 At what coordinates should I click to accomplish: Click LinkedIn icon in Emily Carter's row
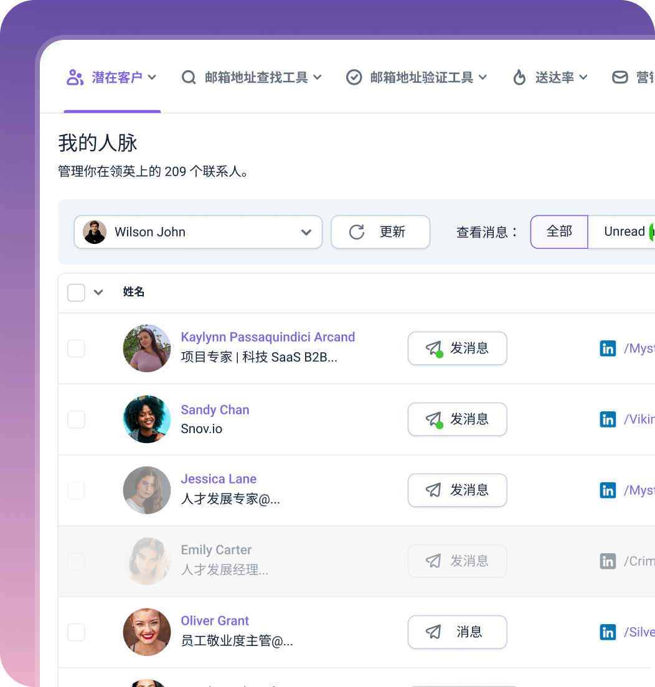608,562
